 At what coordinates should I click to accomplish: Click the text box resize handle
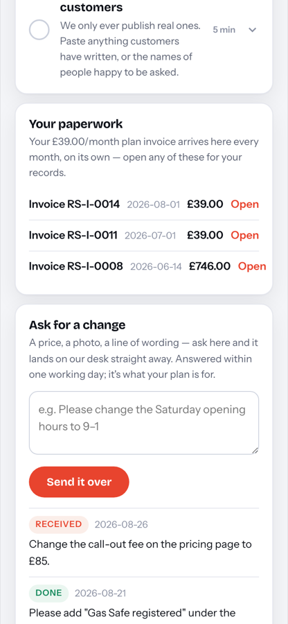point(255,451)
